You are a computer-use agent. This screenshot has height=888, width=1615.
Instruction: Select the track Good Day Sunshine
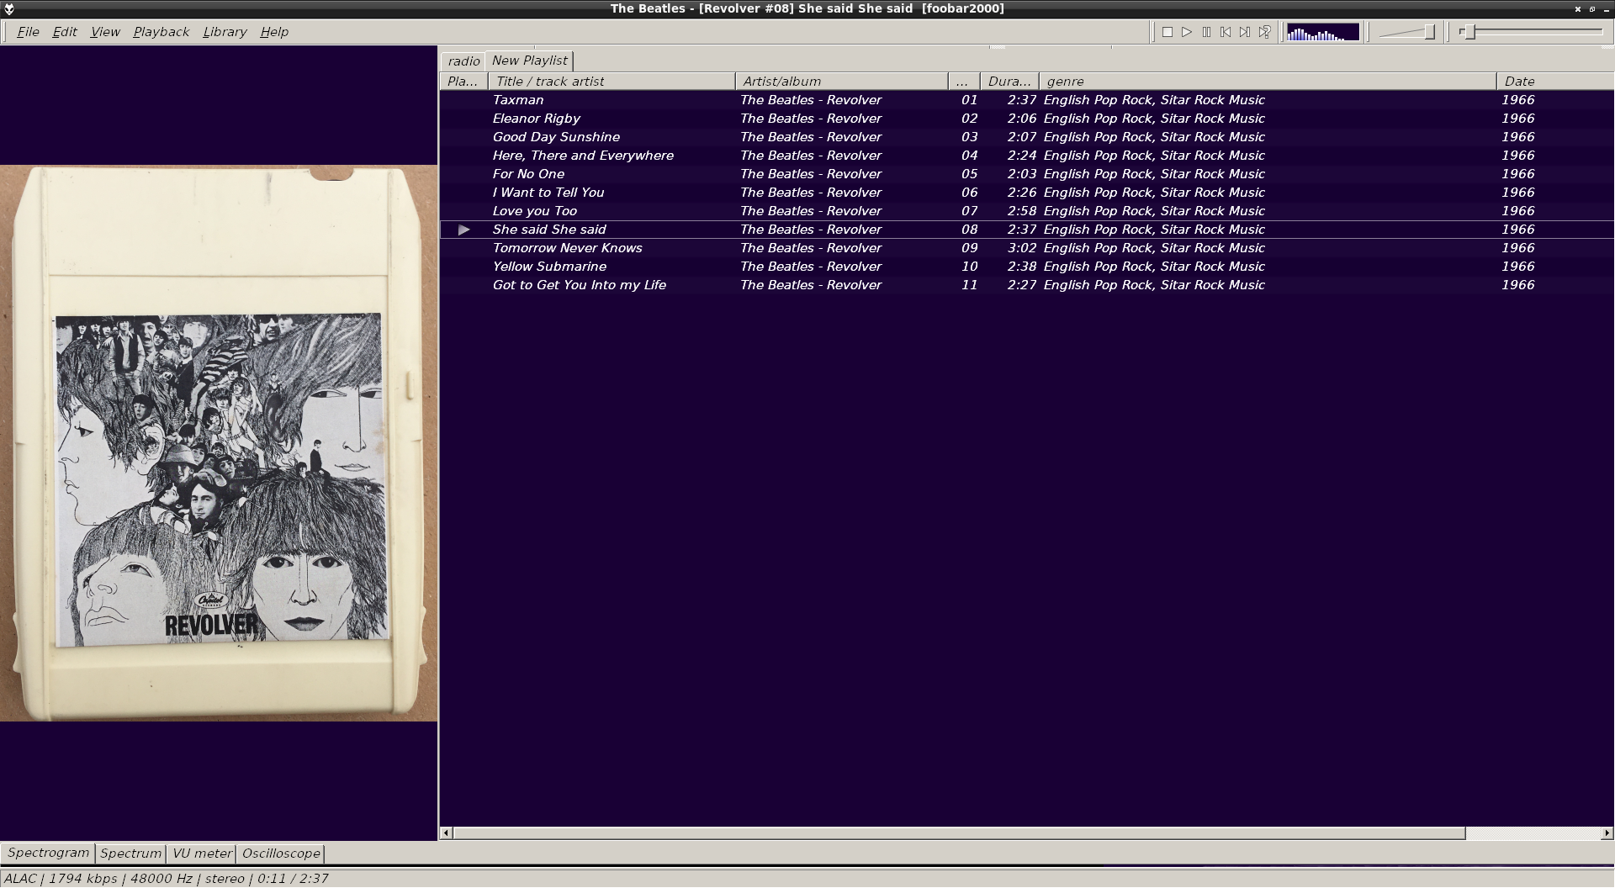[1026, 137]
